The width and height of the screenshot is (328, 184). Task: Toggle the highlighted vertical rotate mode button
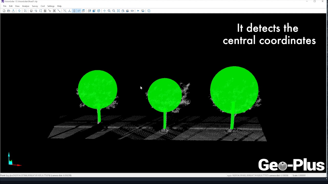[74, 11]
